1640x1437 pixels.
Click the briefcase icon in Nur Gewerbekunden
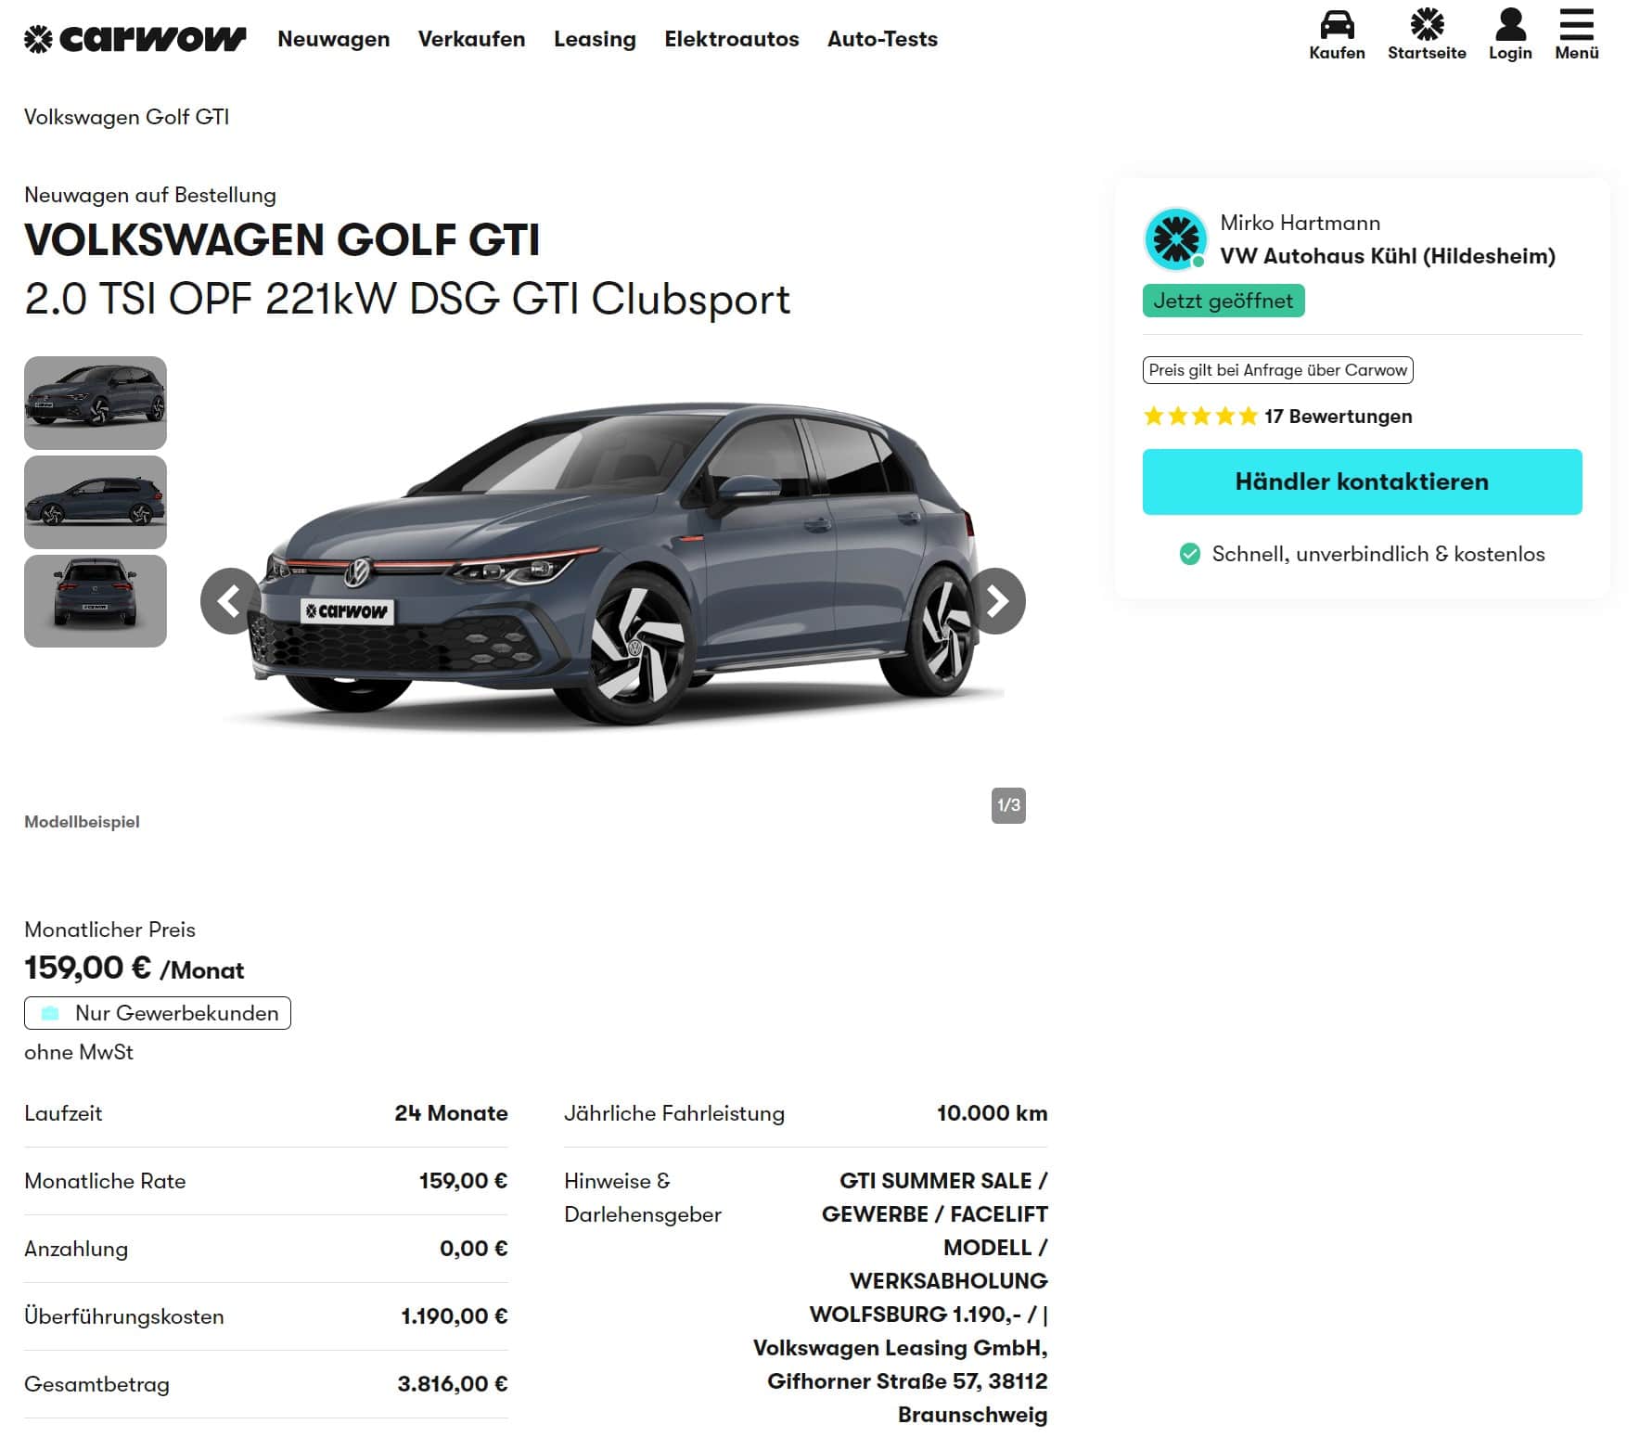(50, 1013)
